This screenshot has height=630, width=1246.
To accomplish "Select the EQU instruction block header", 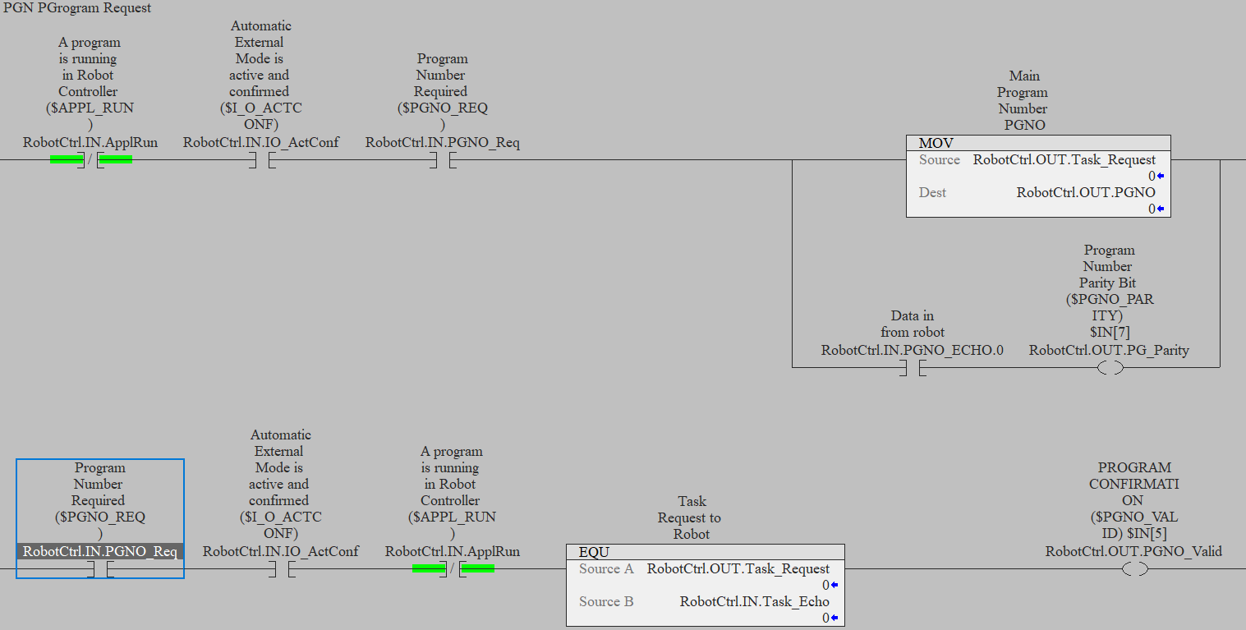I will click(706, 552).
